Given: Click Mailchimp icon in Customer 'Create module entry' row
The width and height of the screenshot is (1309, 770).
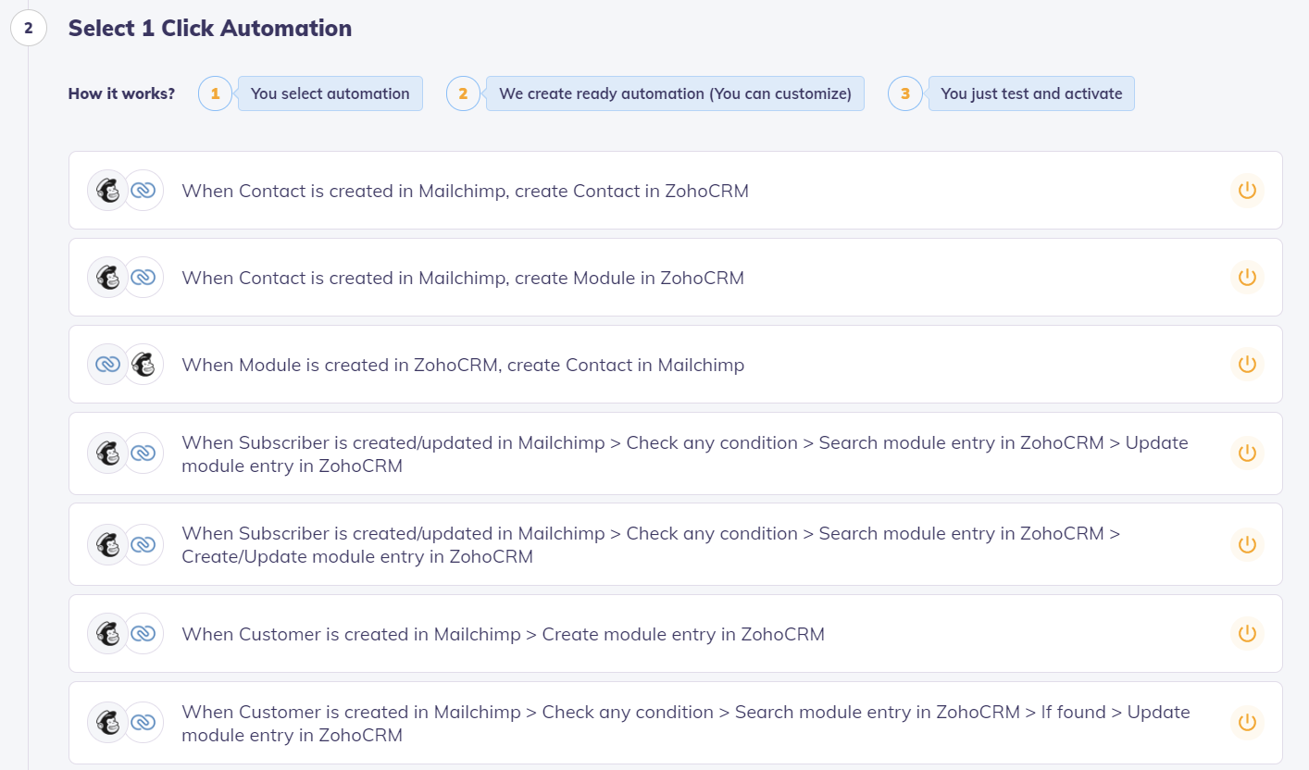Looking at the screenshot, I should [x=107, y=634].
